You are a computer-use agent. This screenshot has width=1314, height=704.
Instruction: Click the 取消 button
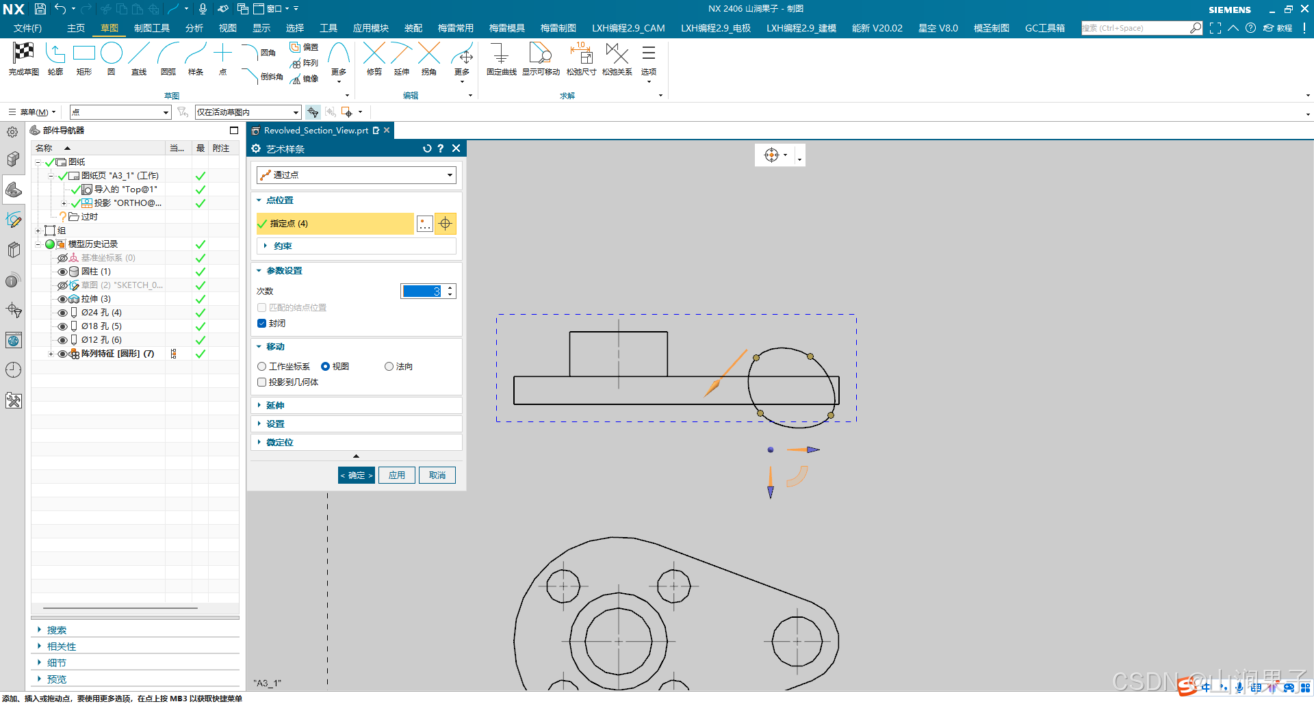[x=437, y=475]
